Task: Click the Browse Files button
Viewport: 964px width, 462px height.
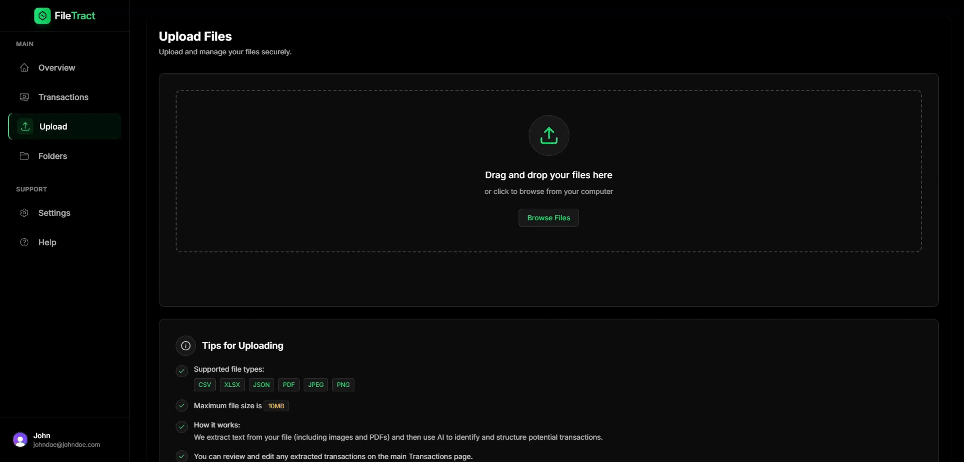Action: coord(549,218)
